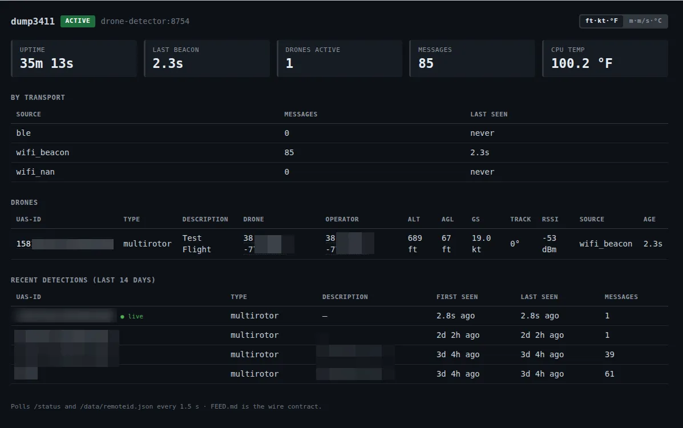Click the wifi_beacon source cell in drones table
683x428 pixels.
click(606, 244)
